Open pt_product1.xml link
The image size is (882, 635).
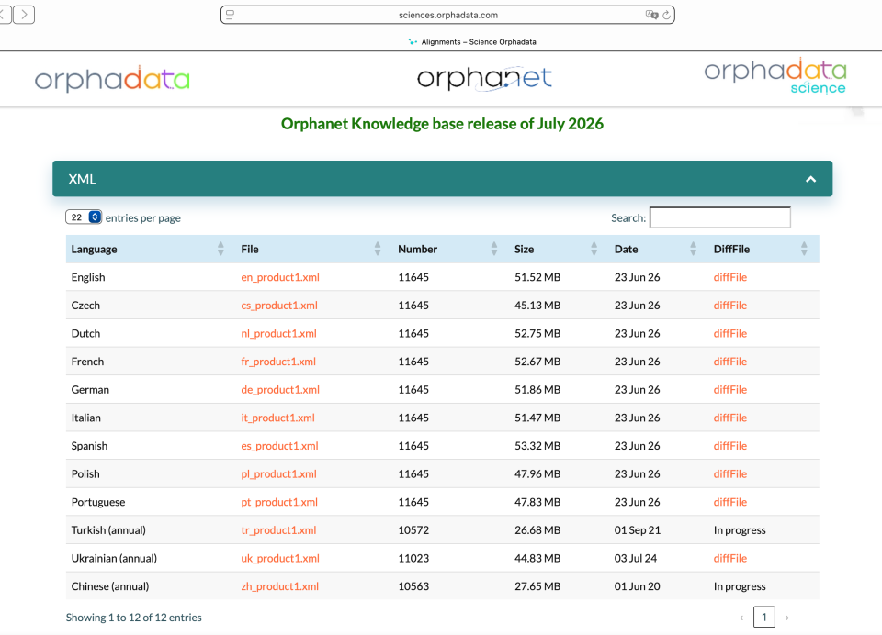tap(279, 502)
